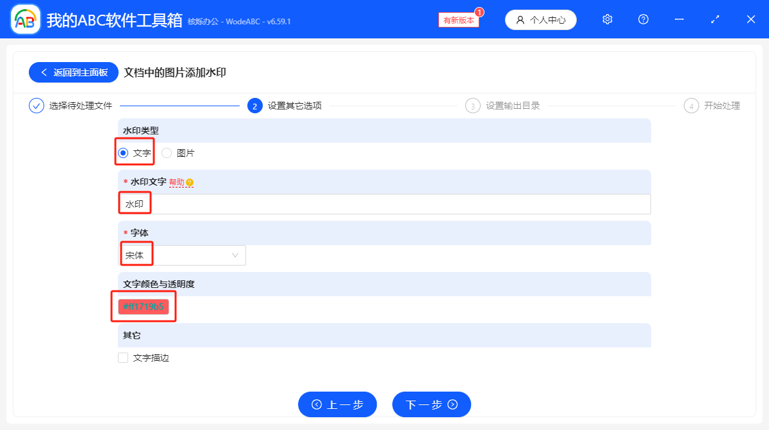Click the fullscreen expand icon
This screenshot has width=769, height=430.
[715, 19]
